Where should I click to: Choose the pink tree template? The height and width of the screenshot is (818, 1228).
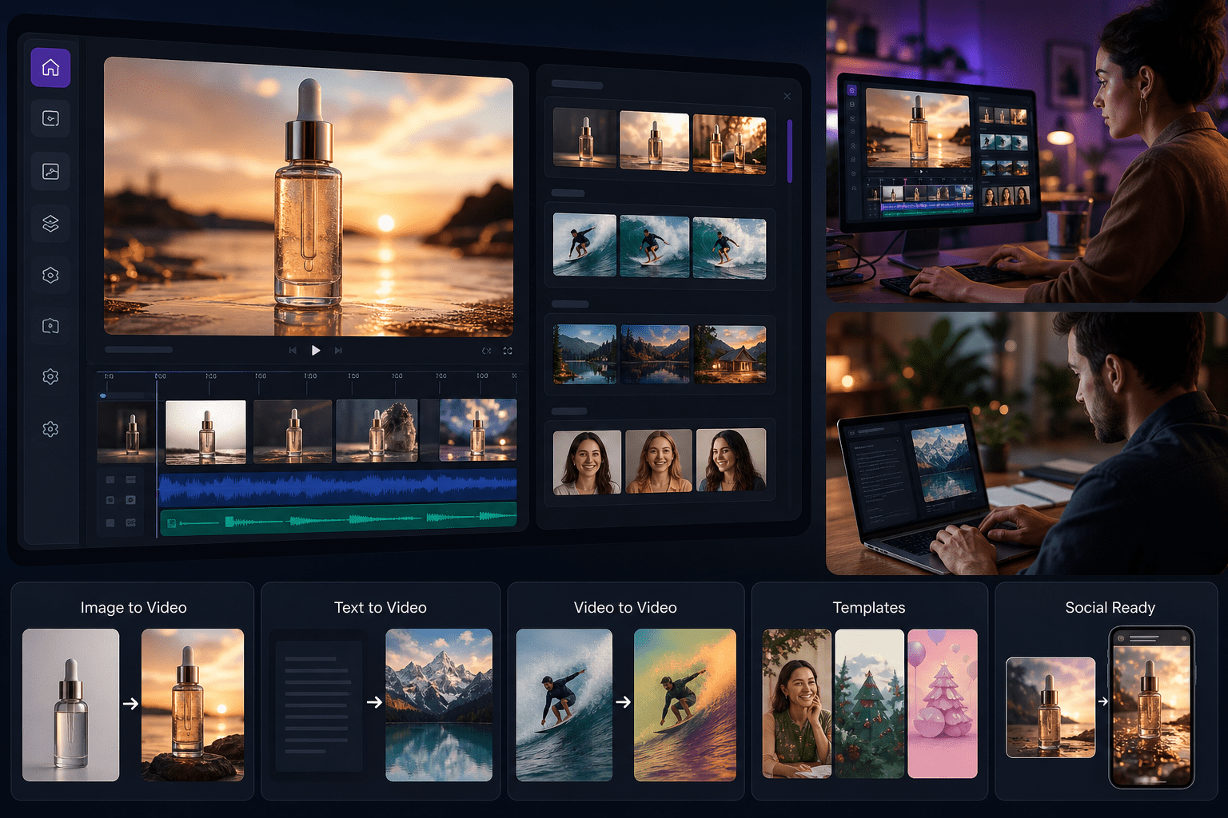(x=943, y=704)
